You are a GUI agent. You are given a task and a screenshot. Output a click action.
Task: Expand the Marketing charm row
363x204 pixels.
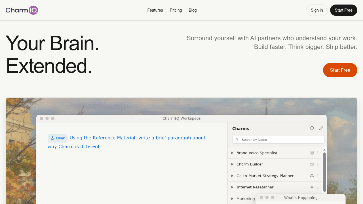(232, 199)
